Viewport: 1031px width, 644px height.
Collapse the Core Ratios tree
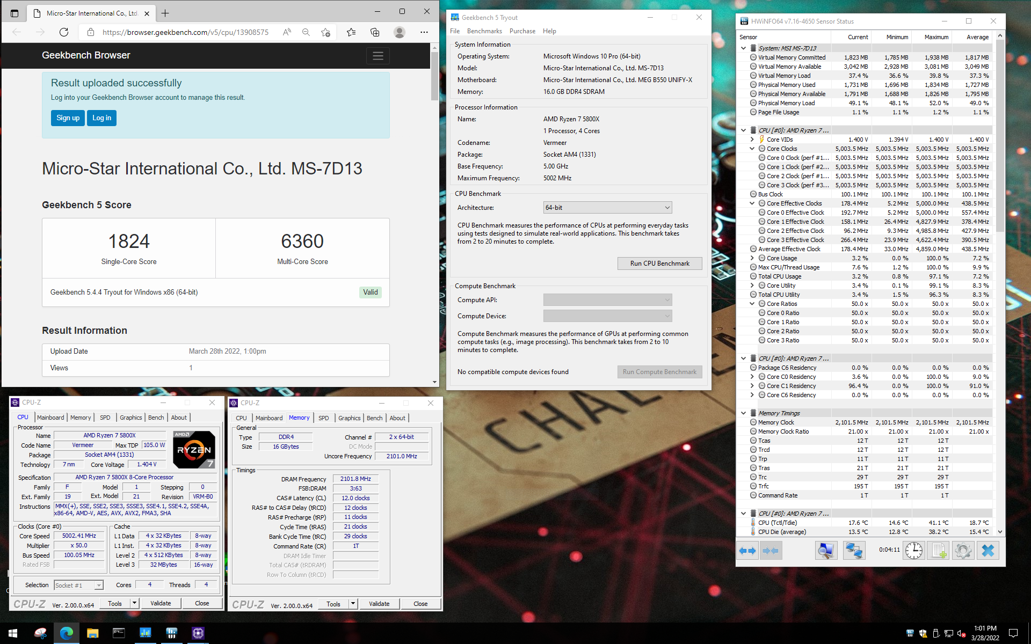click(x=752, y=304)
